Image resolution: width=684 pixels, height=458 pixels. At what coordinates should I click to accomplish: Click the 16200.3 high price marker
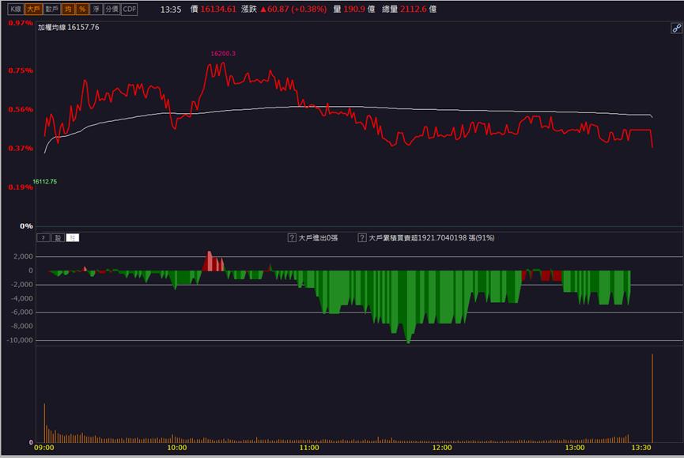[223, 54]
